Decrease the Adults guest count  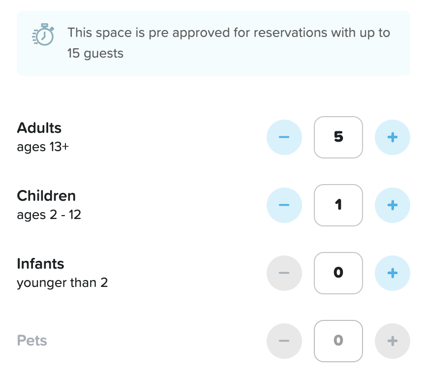[284, 137]
